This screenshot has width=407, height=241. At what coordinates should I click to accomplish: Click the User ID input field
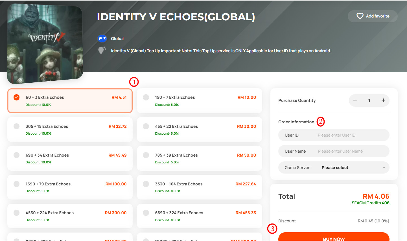[334, 135]
